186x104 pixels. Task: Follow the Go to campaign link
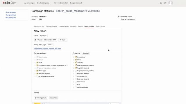[x=11, y=12]
